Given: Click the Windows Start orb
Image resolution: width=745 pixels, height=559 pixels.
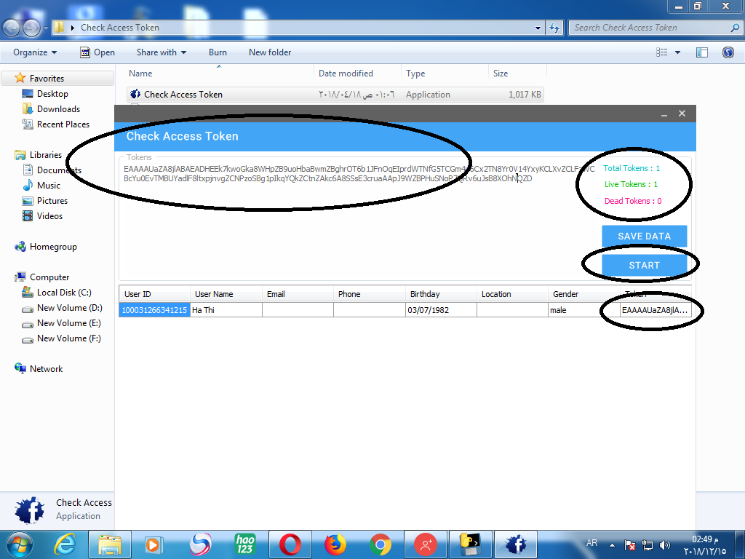Looking at the screenshot, I should click(19, 544).
